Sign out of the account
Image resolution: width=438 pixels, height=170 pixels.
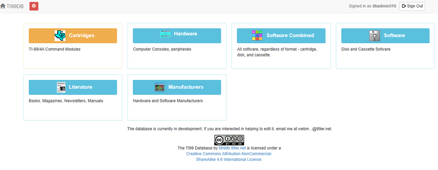412,6
